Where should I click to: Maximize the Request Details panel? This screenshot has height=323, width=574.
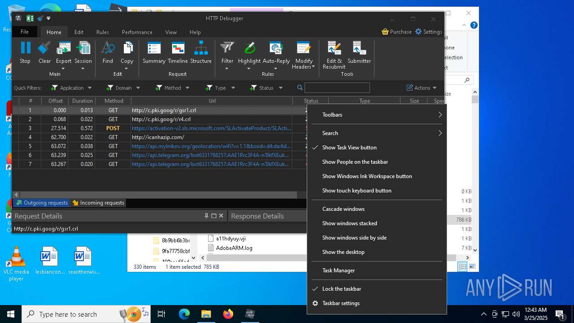point(214,216)
